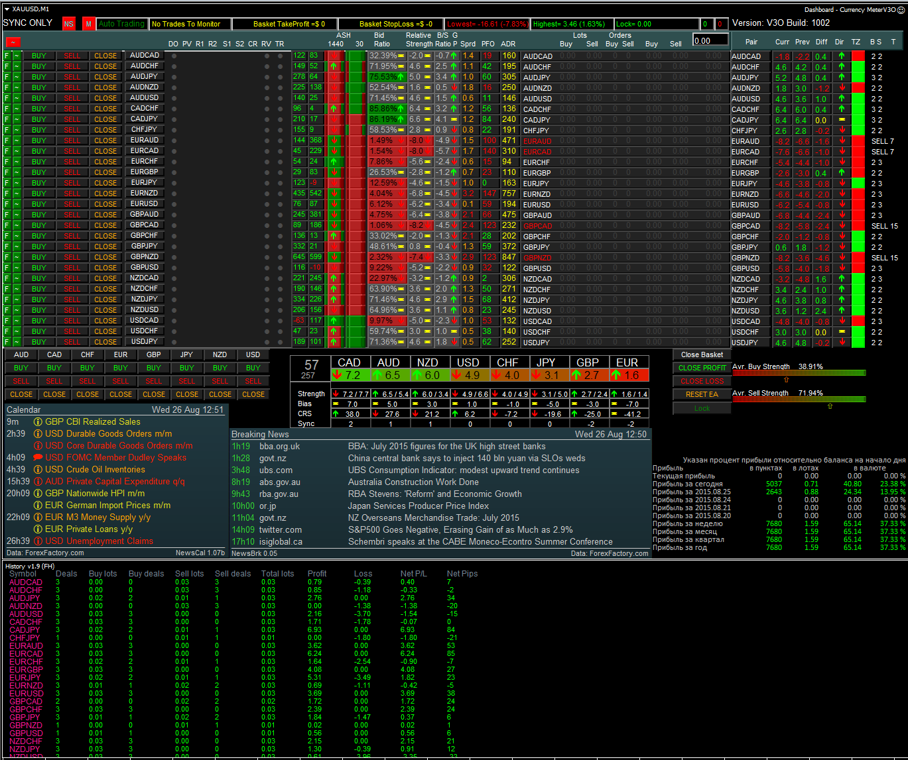Click info icon for USD Unemployment Claims
This screenshot has height=760, width=908.
(38, 541)
